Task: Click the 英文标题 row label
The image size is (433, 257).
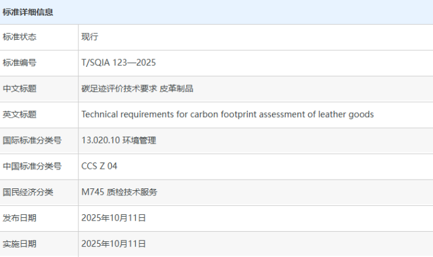Action: pyautogui.click(x=20, y=115)
